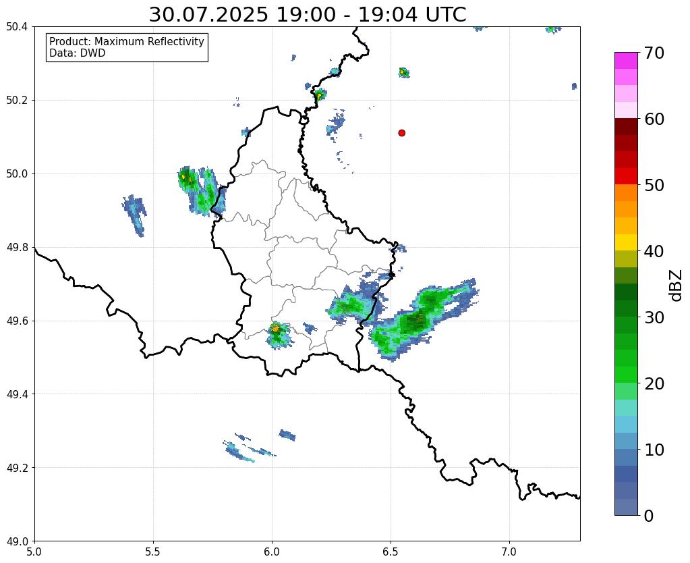The width and height of the screenshot is (690, 563).
Task: Click the colorbar tick label '20'
Action: tap(654, 383)
